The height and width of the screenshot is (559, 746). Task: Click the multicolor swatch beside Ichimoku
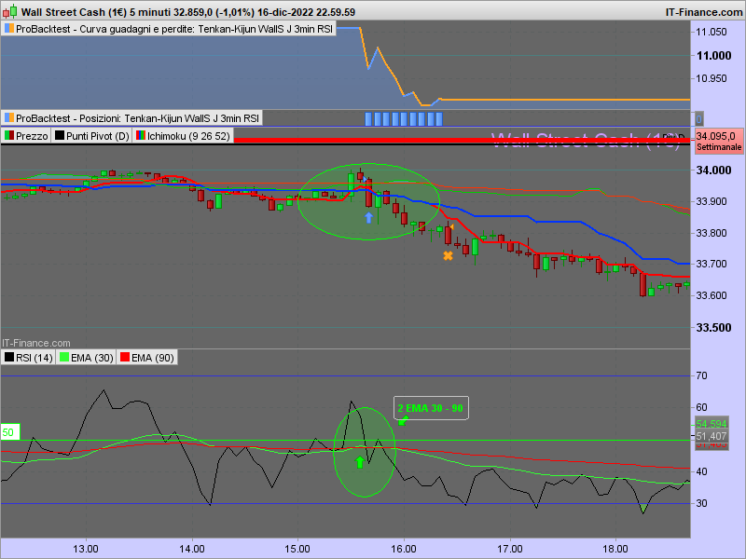[141, 135]
